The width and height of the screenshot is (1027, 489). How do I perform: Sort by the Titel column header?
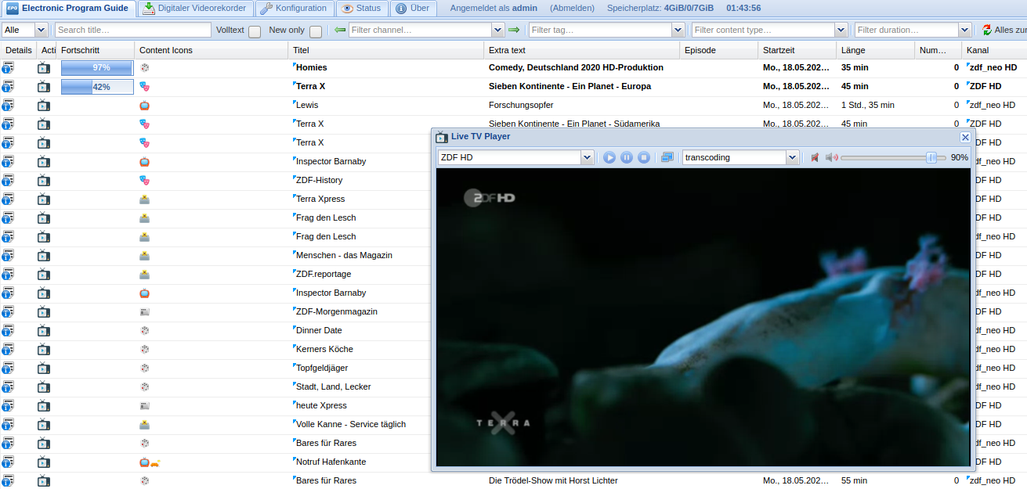point(387,50)
